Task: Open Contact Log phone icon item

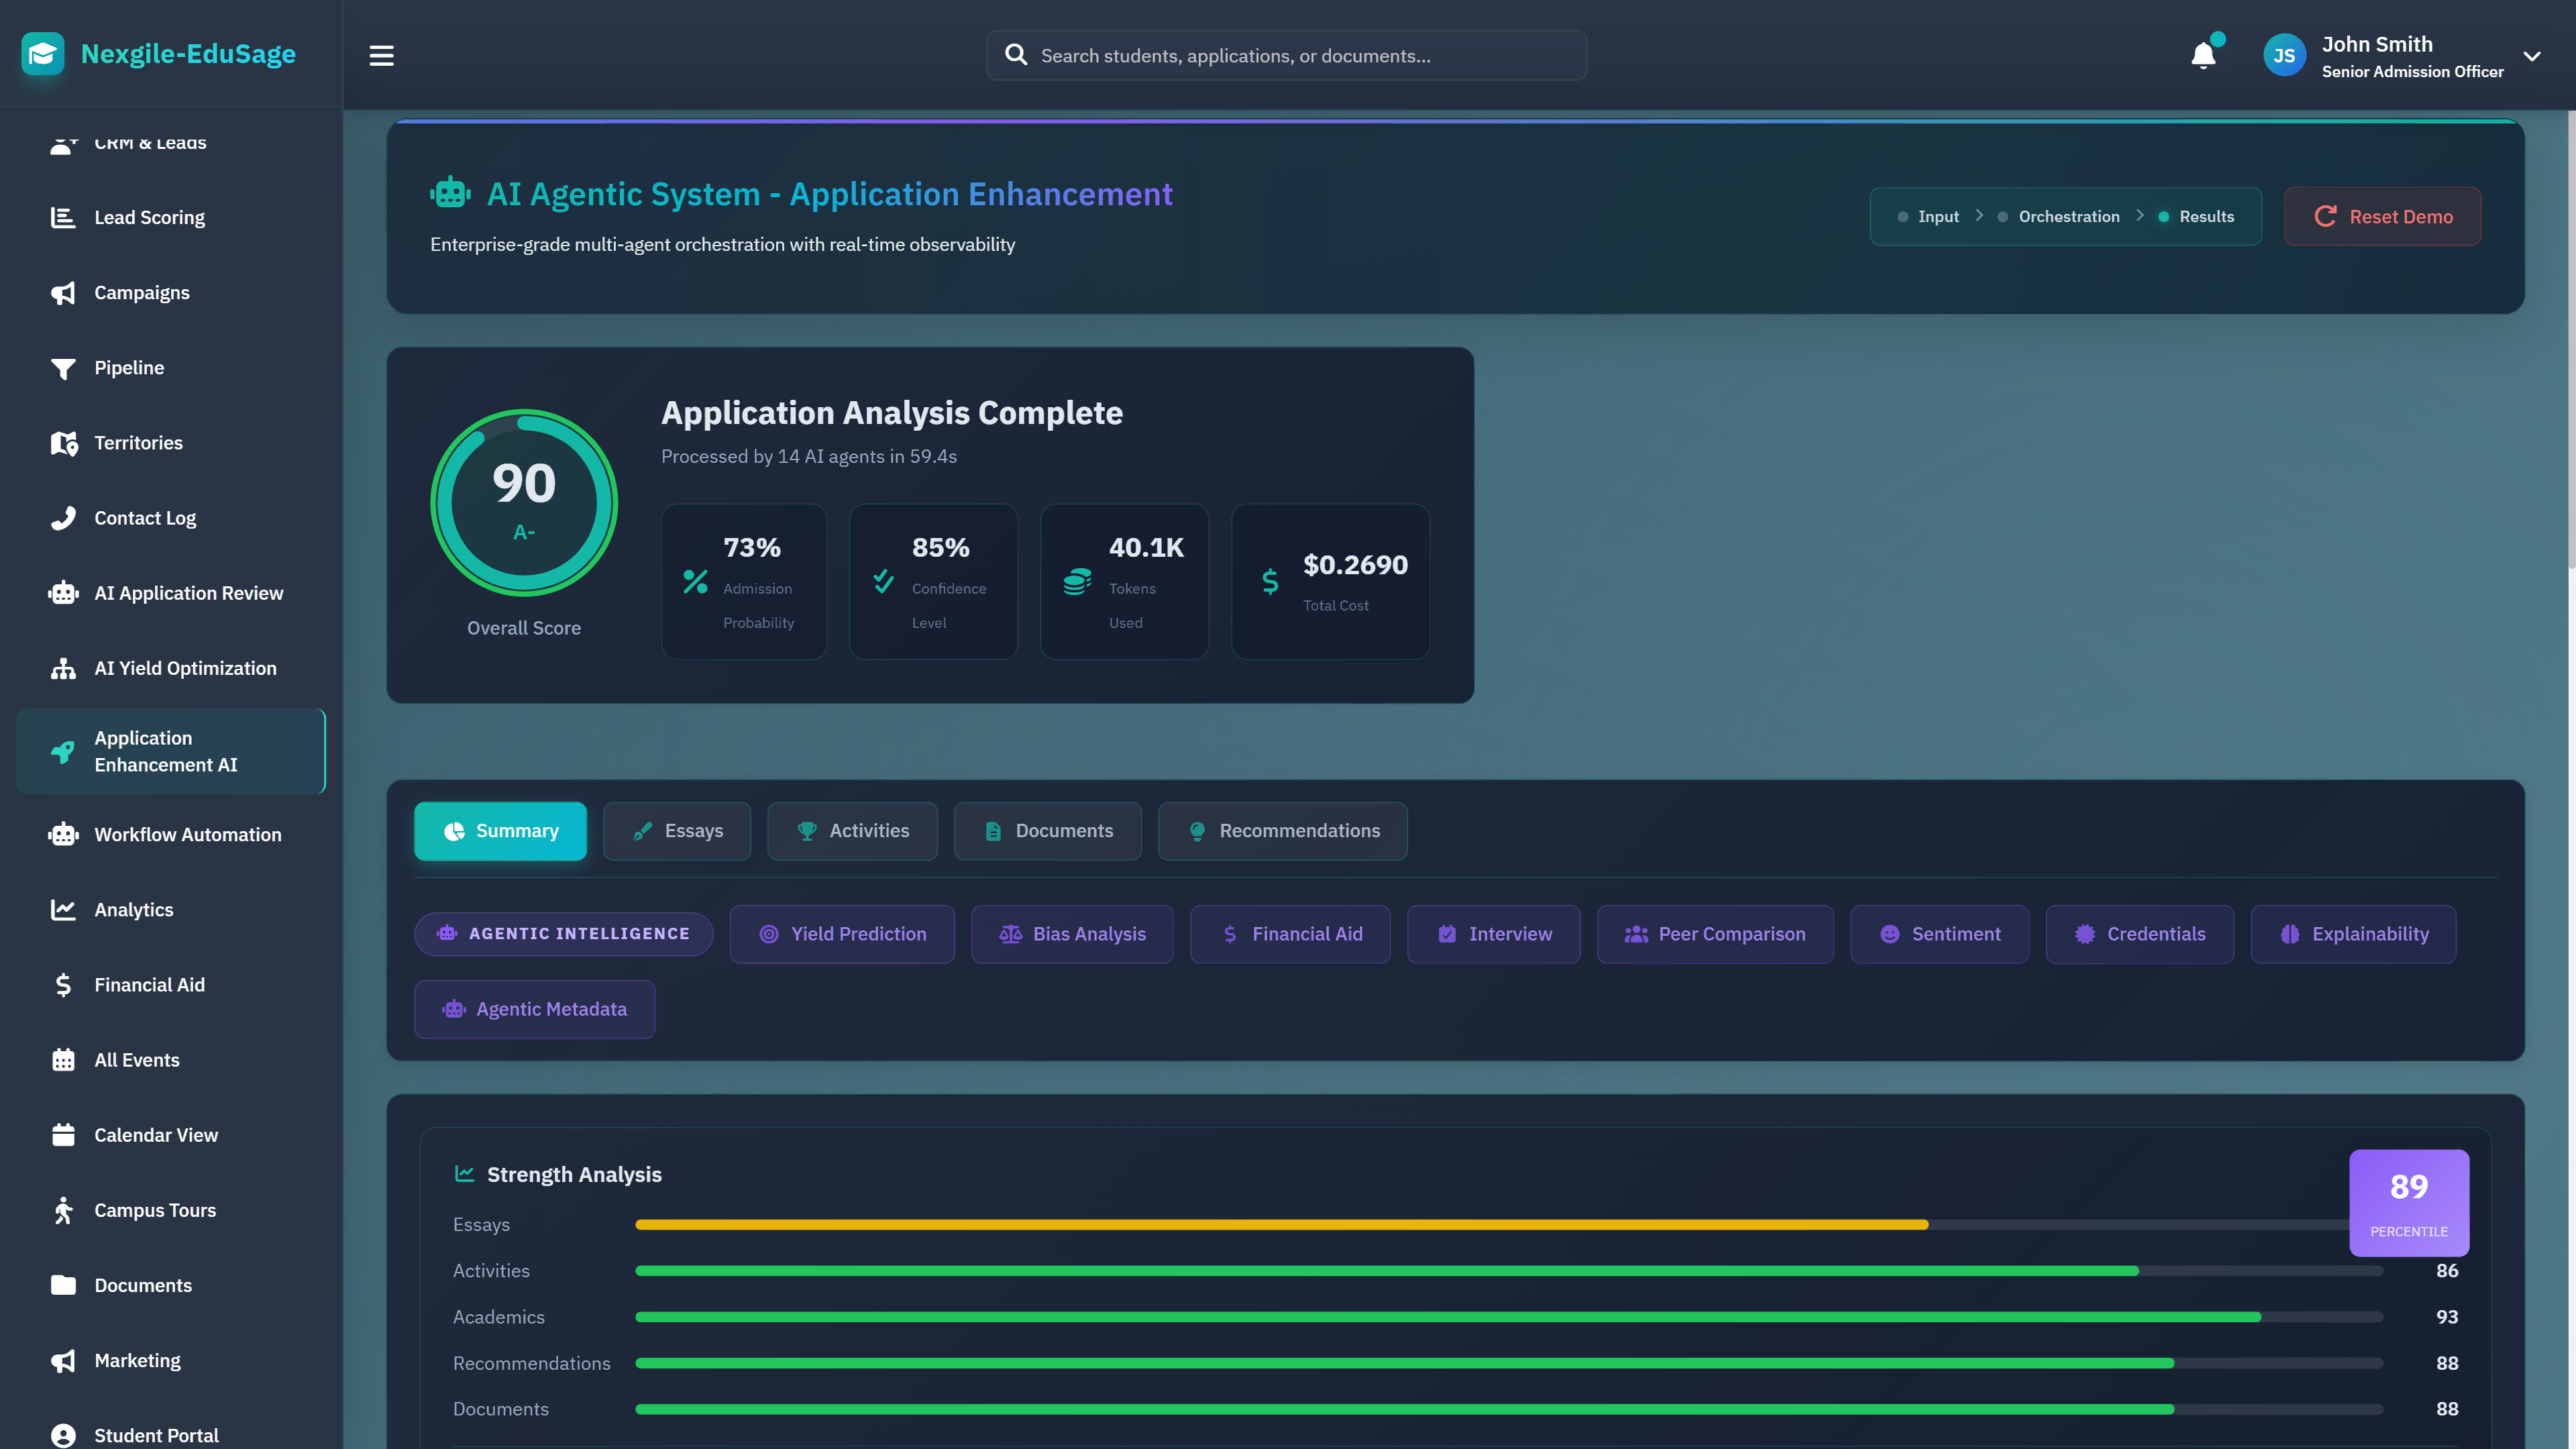Action: click(x=64, y=518)
